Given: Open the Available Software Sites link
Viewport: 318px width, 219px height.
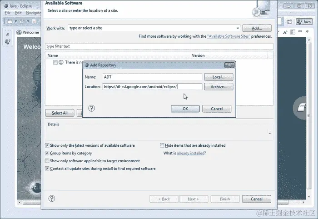Looking at the screenshot, I should pos(229,36).
